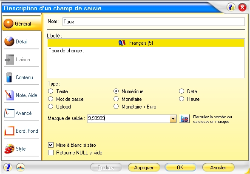Viewport: 250px width, 174px height.
Task: Select the Français (5) language header
Action: pyautogui.click(x=146, y=43)
